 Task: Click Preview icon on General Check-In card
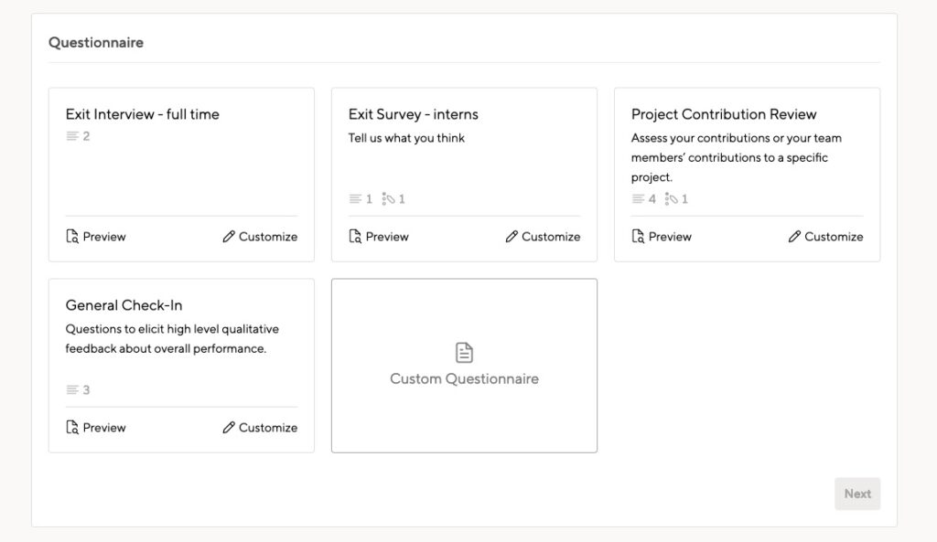coord(72,428)
